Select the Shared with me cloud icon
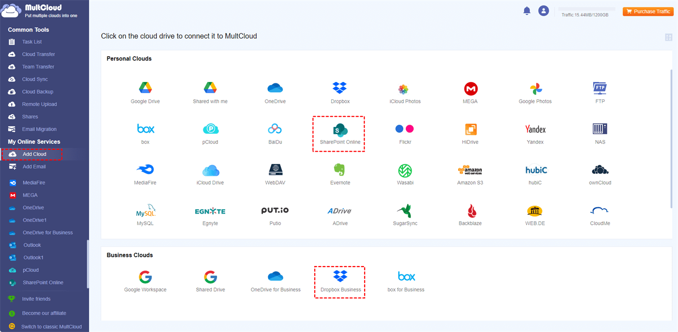The height and width of the screenshot is (332, 678). [x=210, y=93]
